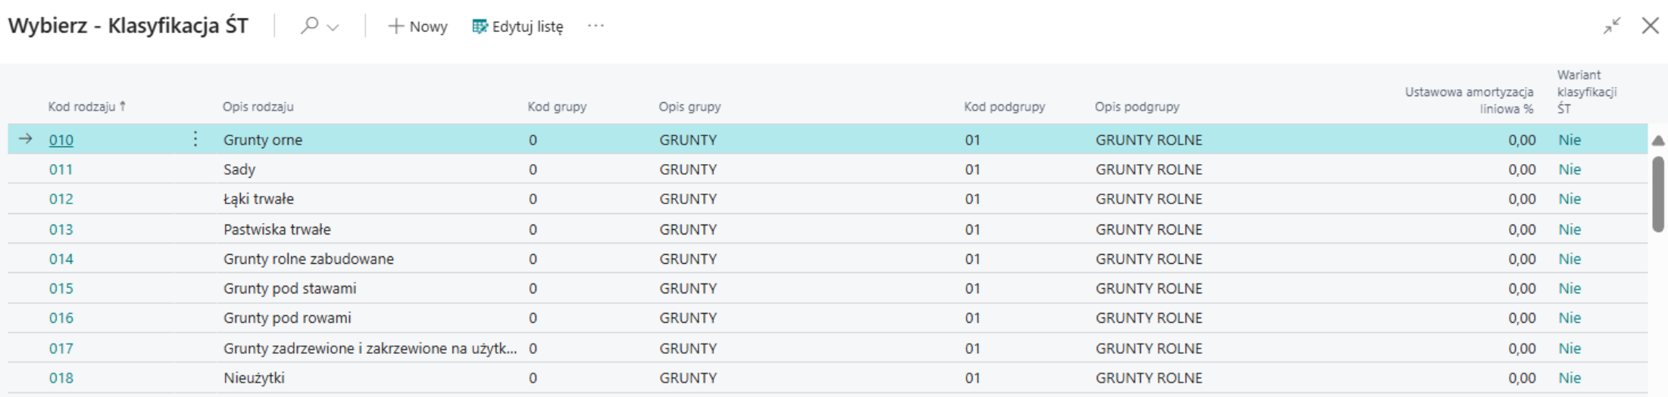This screenshot has width=1668, height=397.
Task: Click the Kod grupy column header
Action: (557, 107)
